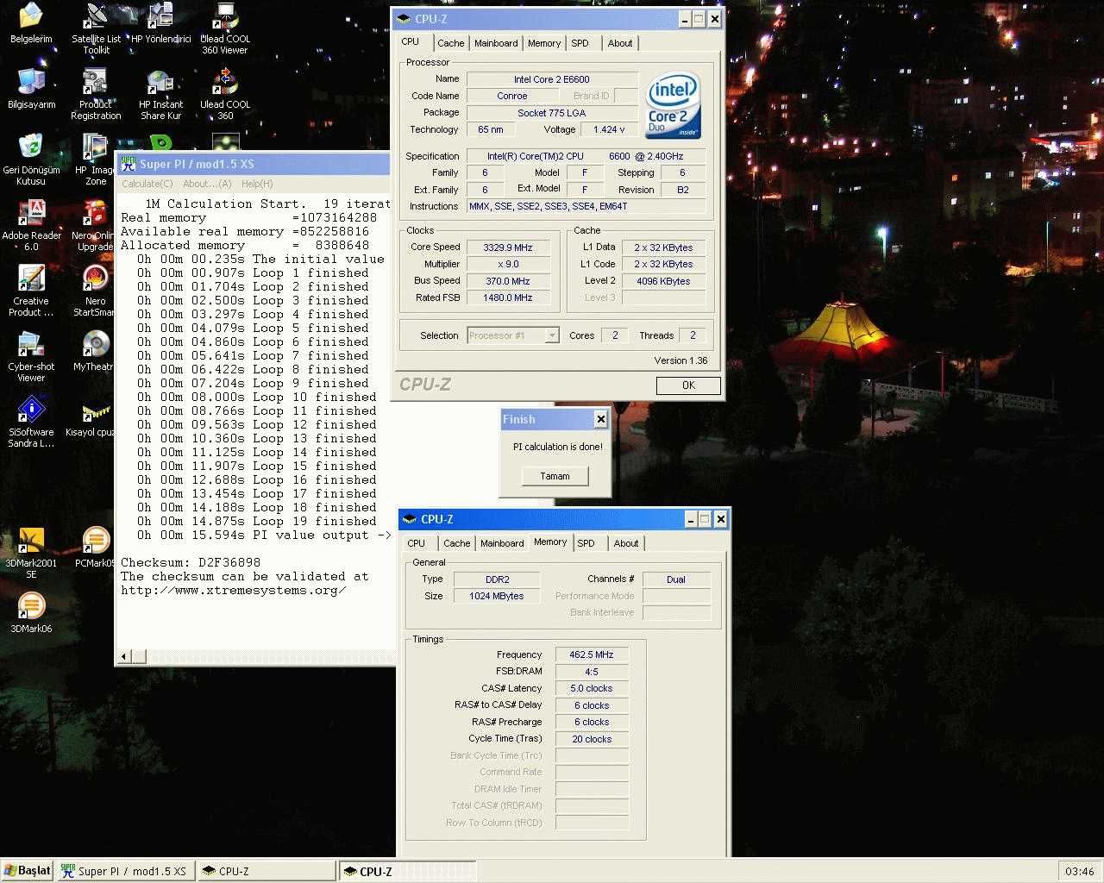The image size is (1104, 883).
Task: Open Help(H) menu in Super PI
Action: coord(257,184)
